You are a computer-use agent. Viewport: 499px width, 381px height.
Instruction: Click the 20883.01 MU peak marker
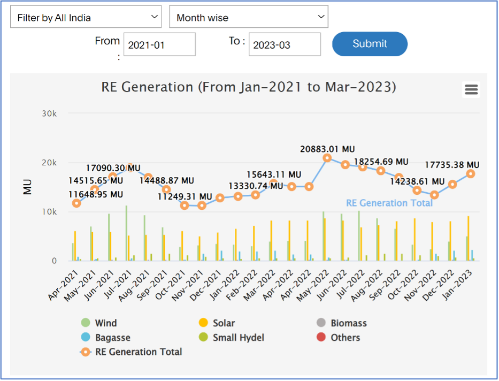[x=327, y=158]
